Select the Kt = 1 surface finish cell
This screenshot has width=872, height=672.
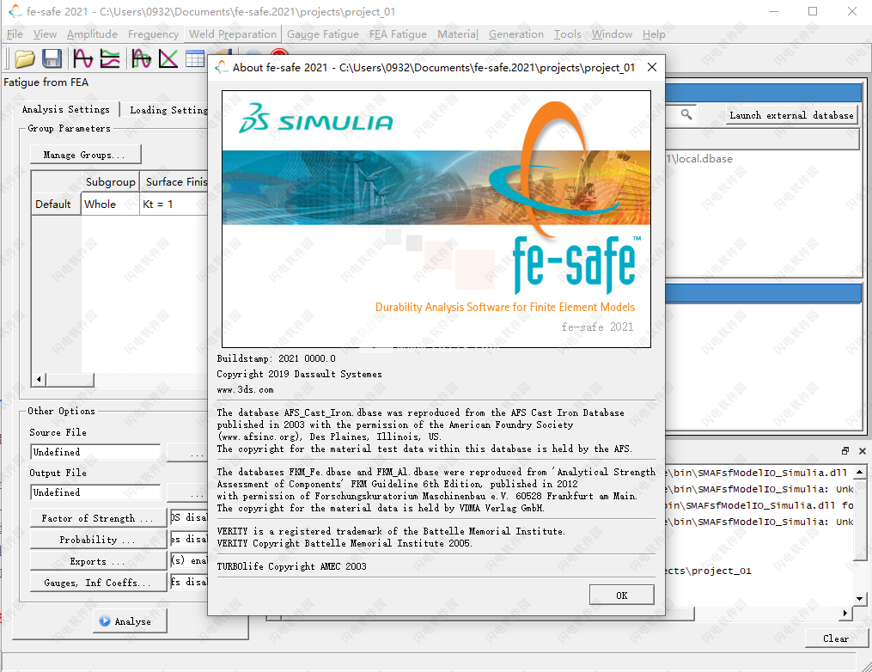[174, 205]
